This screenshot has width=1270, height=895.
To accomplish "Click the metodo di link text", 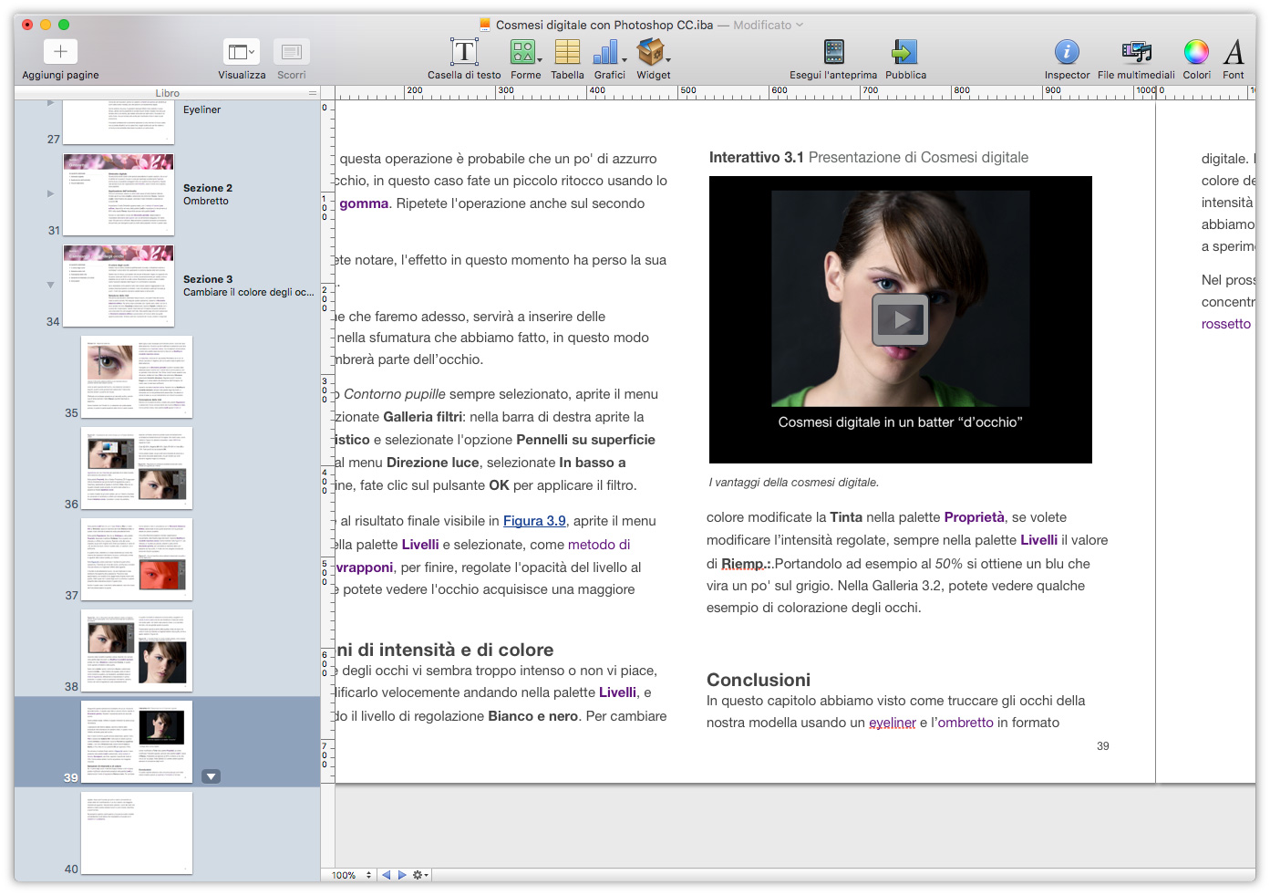I will point(599,545).
